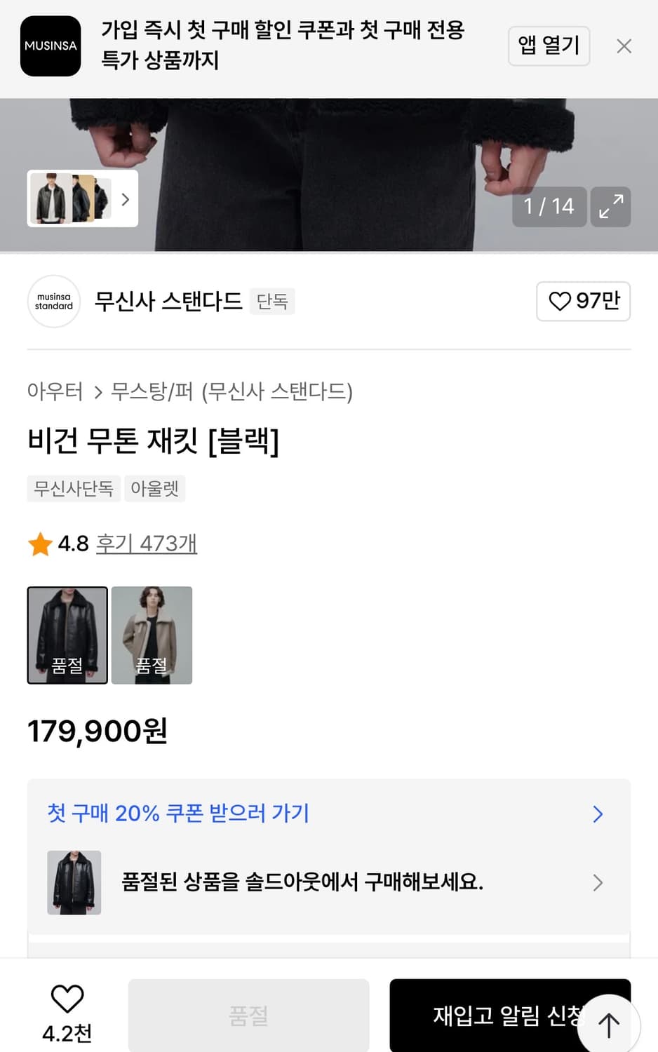Viewport: 658px width, 1052px height.
Task: Tap the scroll-to-top arrow icon
Action: tap(609, 1025)
